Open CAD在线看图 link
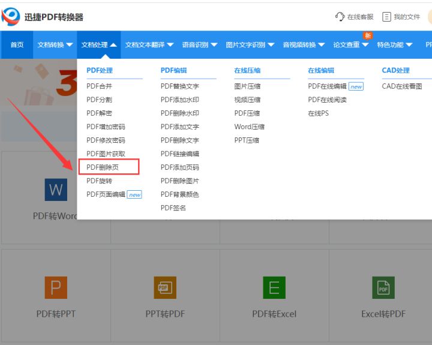Screen dimensions: 432x345 pyautogui.click(x=402, y=86)
